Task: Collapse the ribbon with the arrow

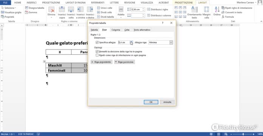Action: pos(261,21)
